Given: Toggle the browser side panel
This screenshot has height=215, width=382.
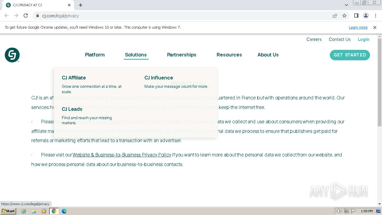Looking at the screenshot, I should click(356, 16).
